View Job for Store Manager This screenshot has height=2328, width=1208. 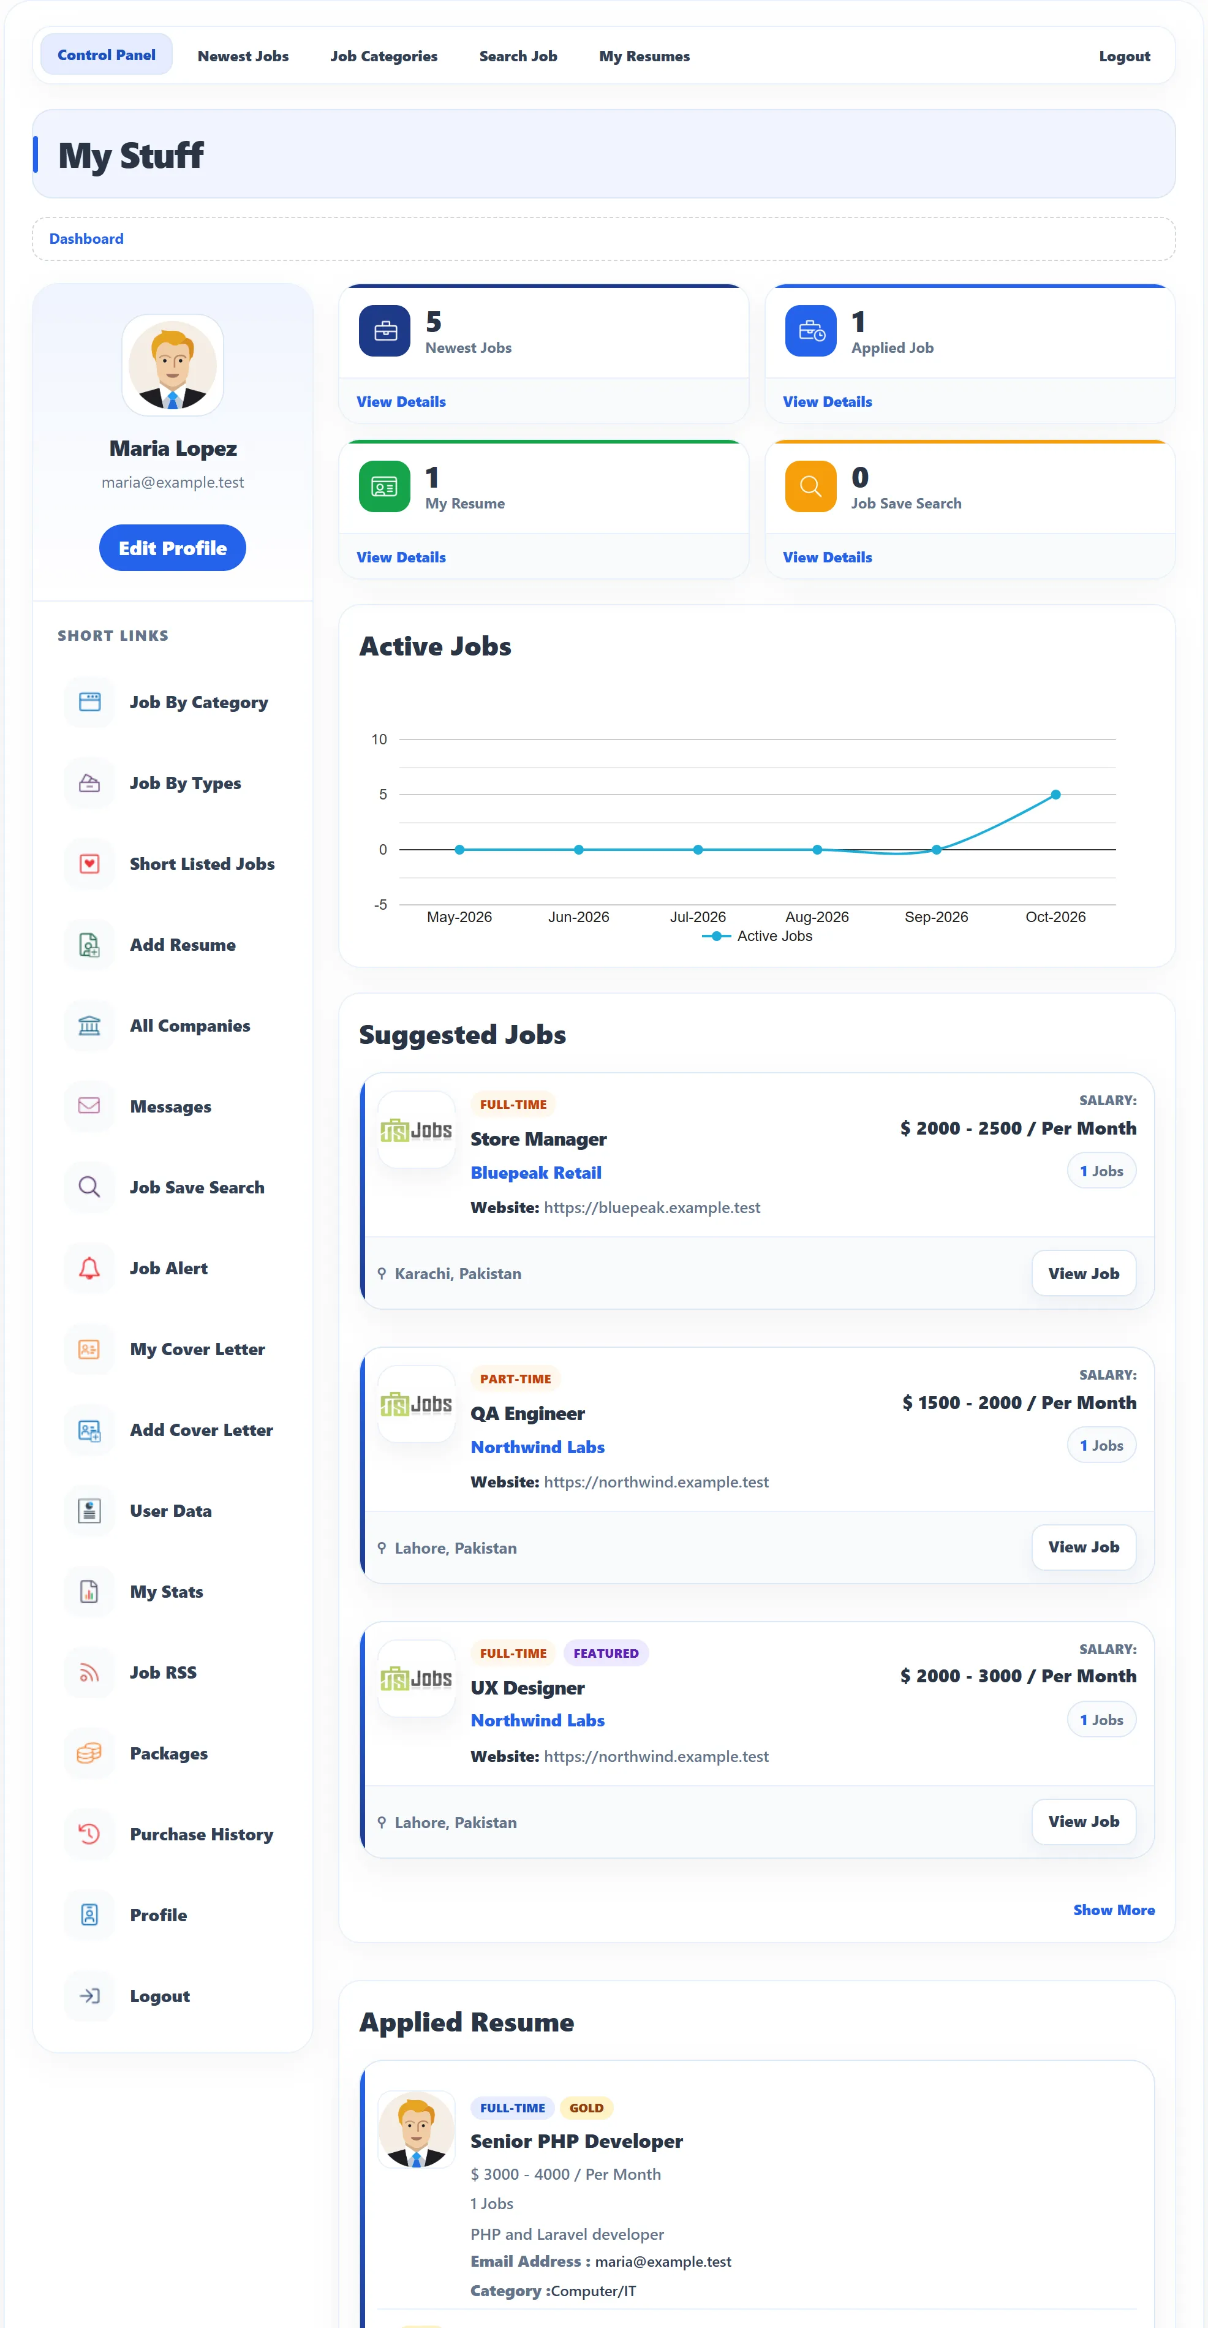pyautogui.click(x=1083, y=1273)
